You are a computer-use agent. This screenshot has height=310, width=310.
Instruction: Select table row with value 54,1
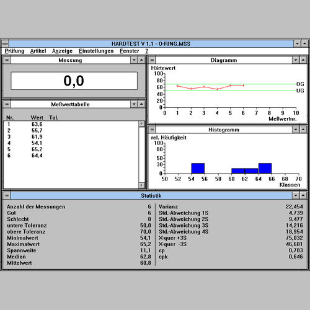(71, 143)
